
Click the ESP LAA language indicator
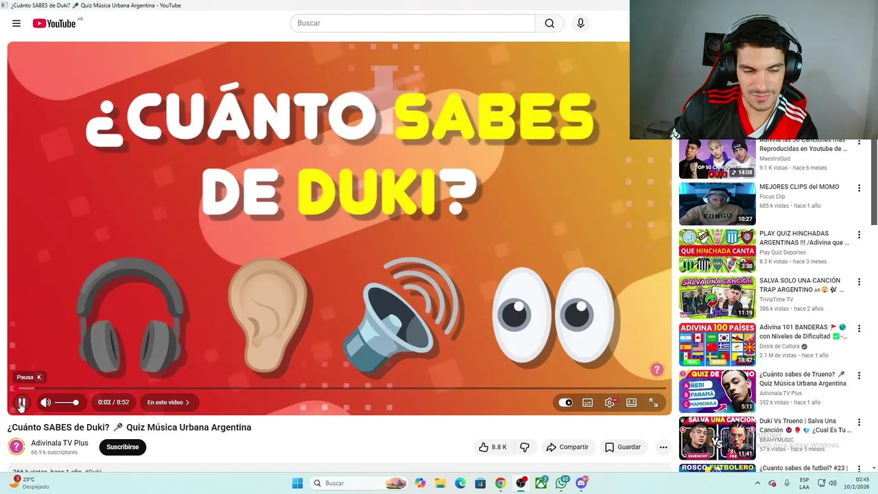[x=804, y=483]
